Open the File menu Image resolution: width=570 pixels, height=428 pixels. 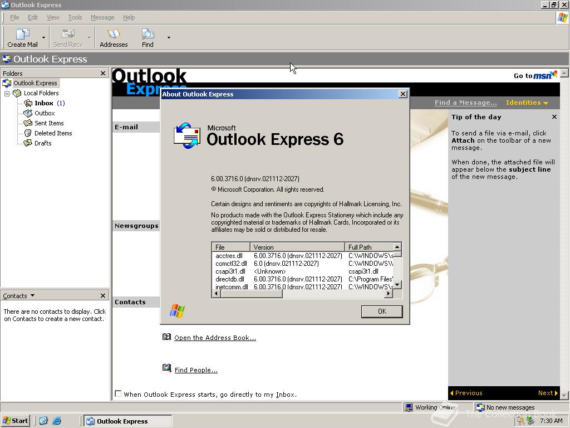point(14,17)
